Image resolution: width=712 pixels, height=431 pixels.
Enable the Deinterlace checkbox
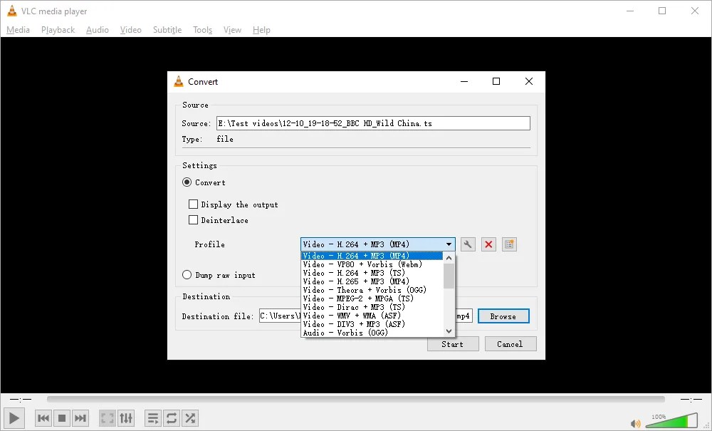[193, 220]
